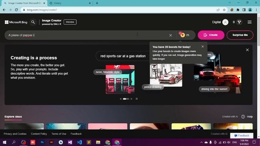This screenshot has height=146, width=260.
Task: Click the 'driving into the sunset' tag
Action: 214,89
